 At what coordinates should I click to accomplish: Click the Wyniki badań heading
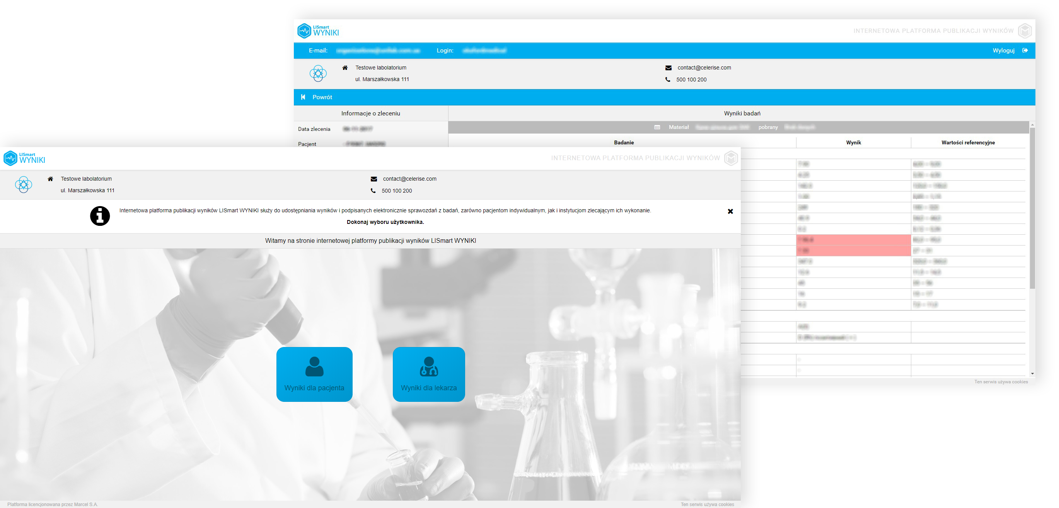click(742, 113)
